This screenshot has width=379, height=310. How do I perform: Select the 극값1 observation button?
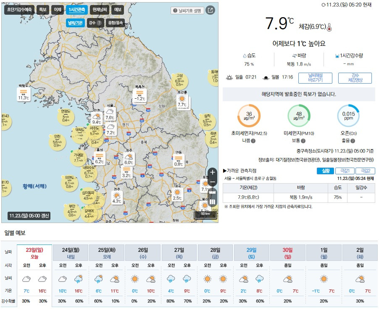[345, 171]
